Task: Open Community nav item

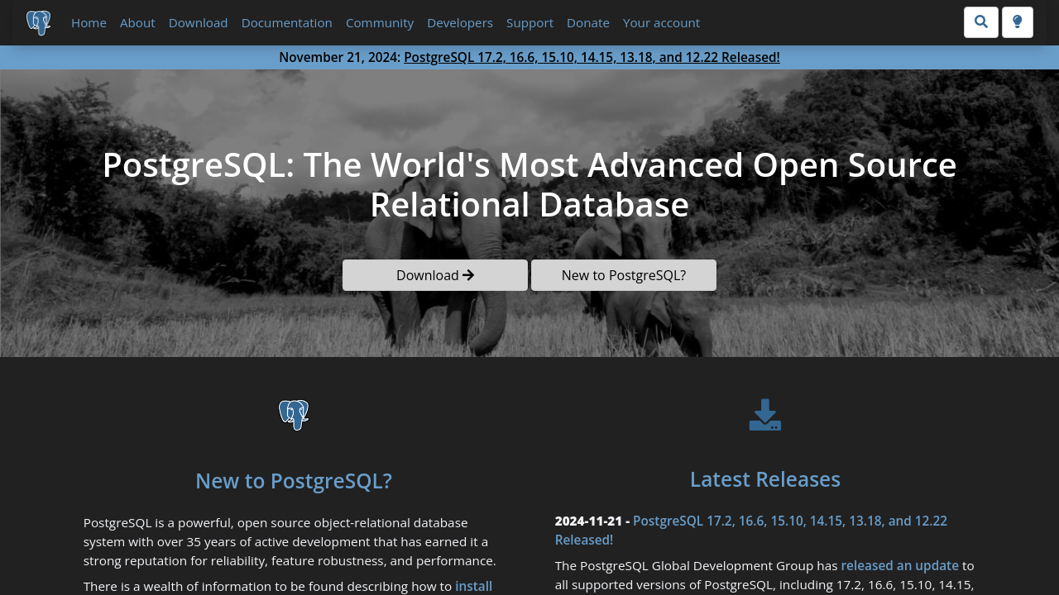Action: point(380,22)
